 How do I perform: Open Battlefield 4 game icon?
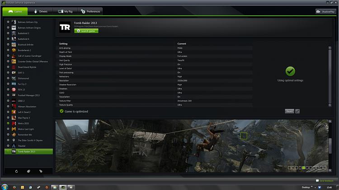[x=14, y=39]
